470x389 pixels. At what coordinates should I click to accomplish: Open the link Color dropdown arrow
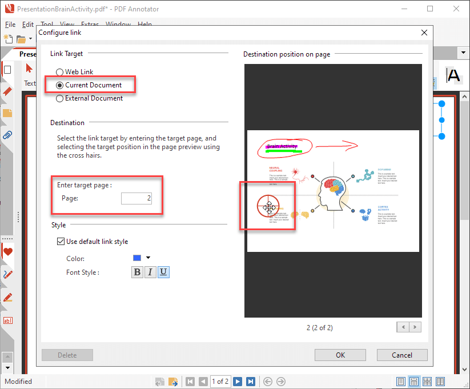tap(148, 258)
